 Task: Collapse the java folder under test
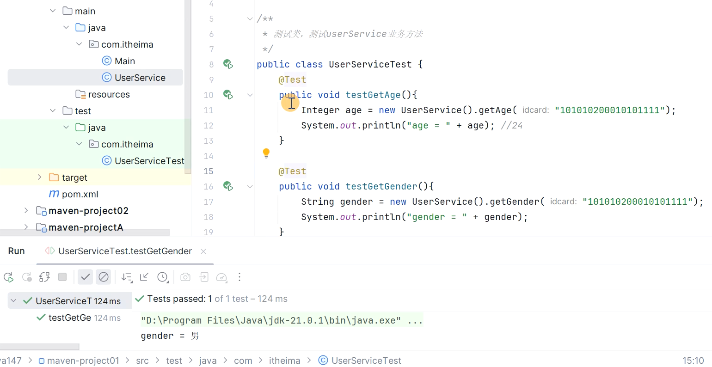[x=66, y=127]
